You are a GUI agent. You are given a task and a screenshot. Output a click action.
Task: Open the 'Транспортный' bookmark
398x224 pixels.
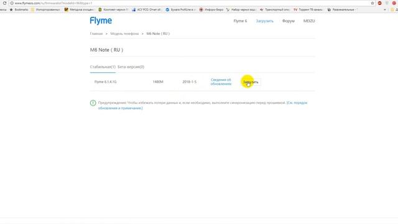click(275, 9)
